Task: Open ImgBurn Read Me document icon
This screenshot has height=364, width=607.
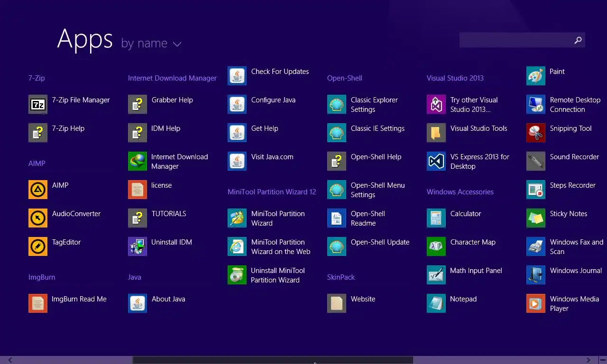Action: (38, 303)
